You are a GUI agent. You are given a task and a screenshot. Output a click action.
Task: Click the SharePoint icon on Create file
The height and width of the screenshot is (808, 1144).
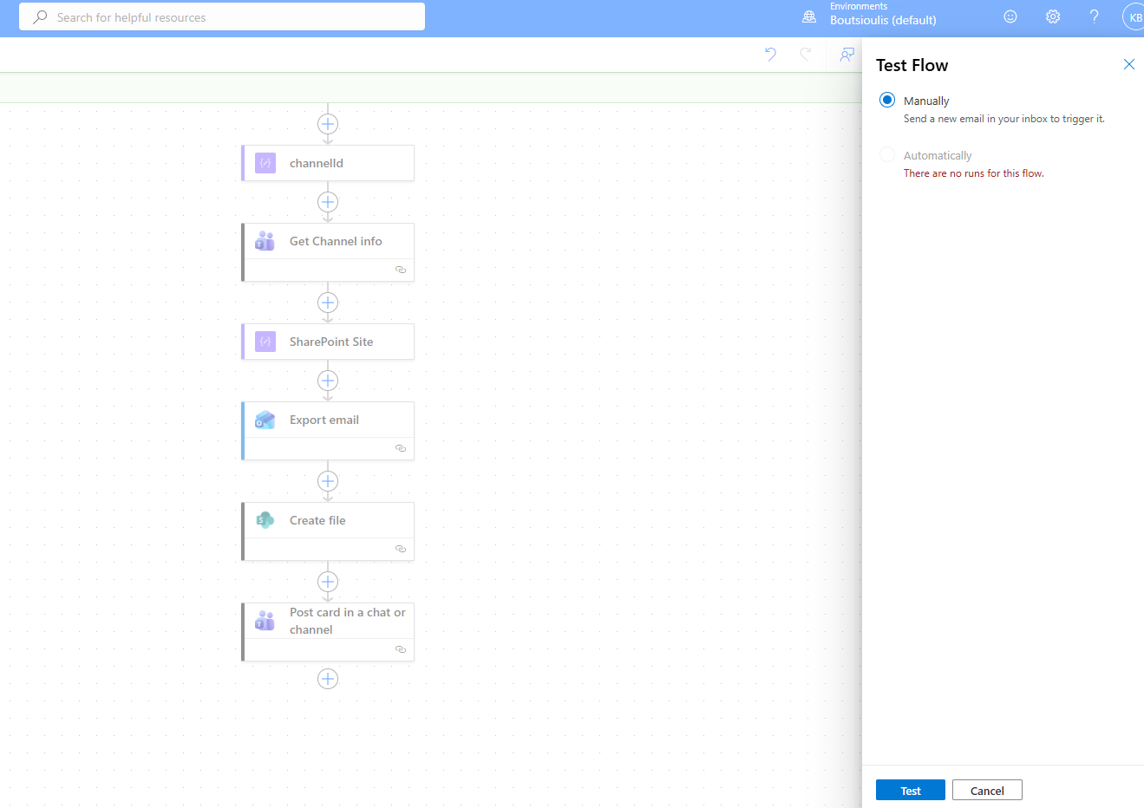tap(265, 520)
